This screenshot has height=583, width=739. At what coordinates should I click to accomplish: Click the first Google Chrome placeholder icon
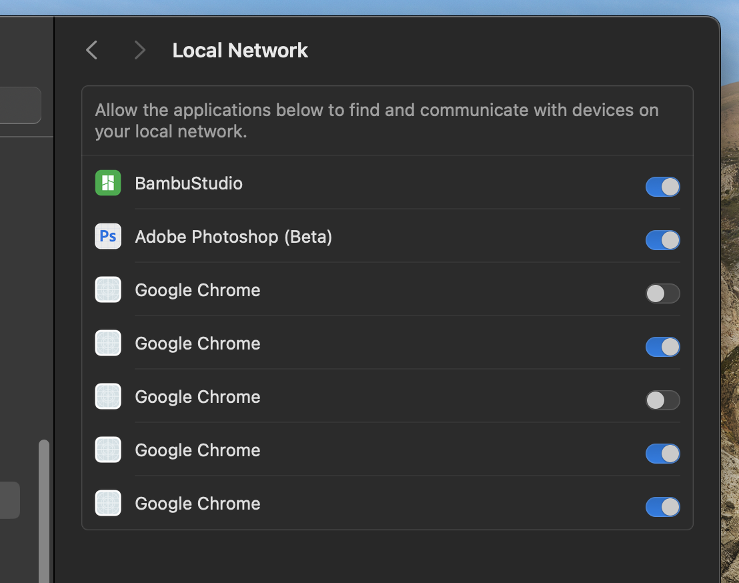tap(108, 289)
